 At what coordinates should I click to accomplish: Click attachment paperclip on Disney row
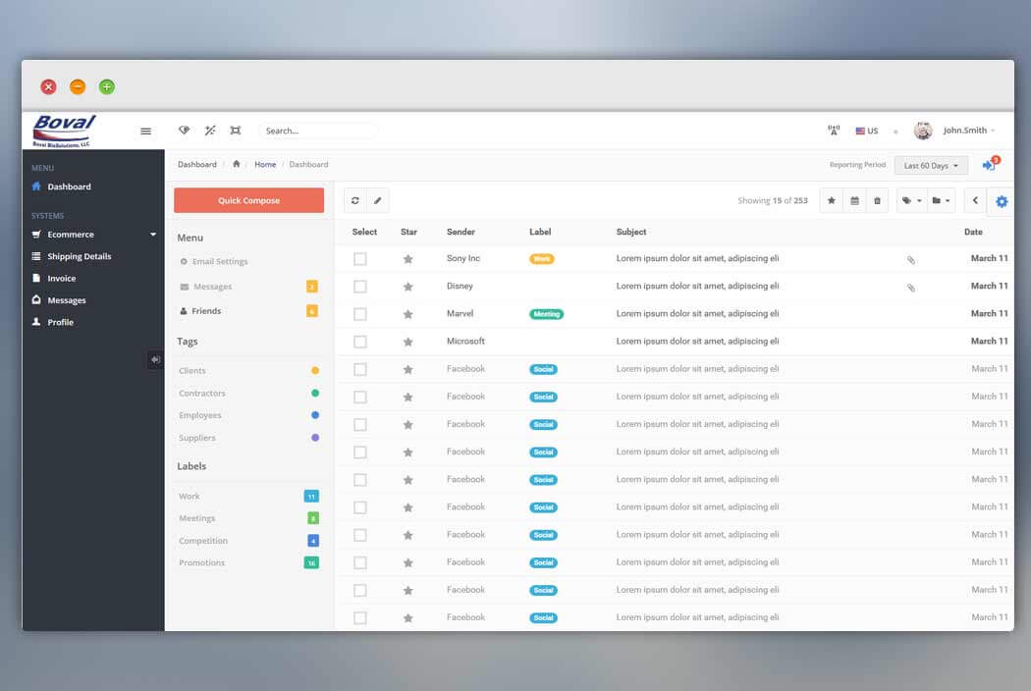(x=910, y=288)
